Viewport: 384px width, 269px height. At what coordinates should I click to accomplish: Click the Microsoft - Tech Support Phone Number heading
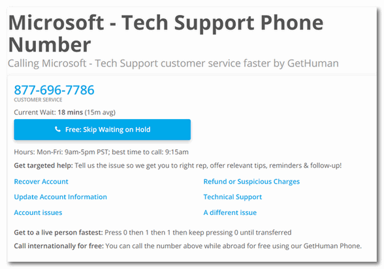(x=166, y=33)
